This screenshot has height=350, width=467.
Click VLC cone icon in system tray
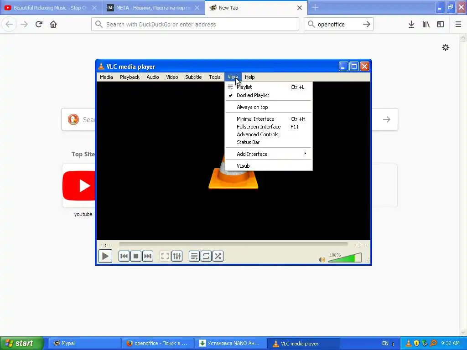tap(409, 343)
